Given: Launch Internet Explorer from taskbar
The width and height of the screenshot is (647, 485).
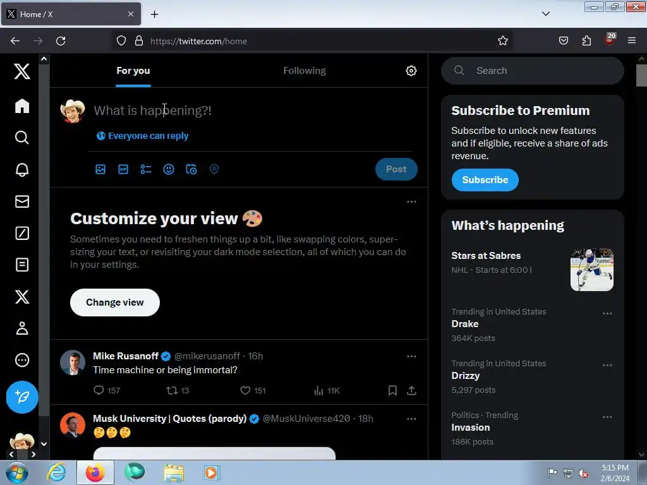Looking at the screenshot, I should point(56,472).
